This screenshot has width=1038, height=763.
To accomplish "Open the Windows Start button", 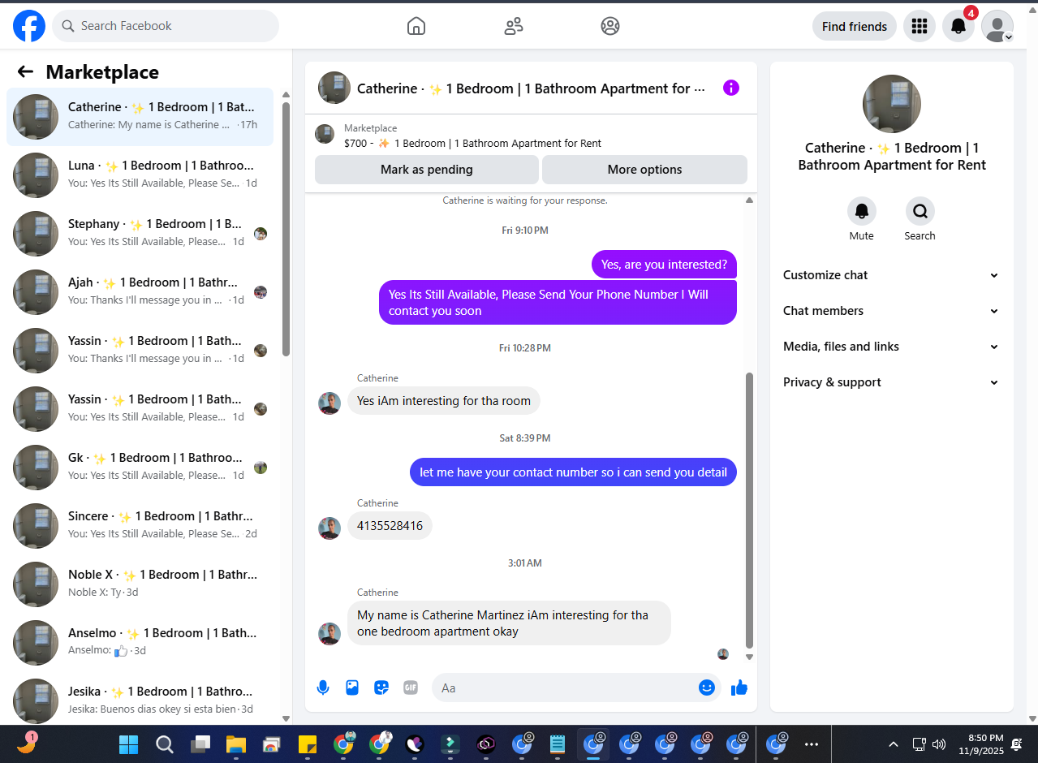I will [x=128, y=744].
